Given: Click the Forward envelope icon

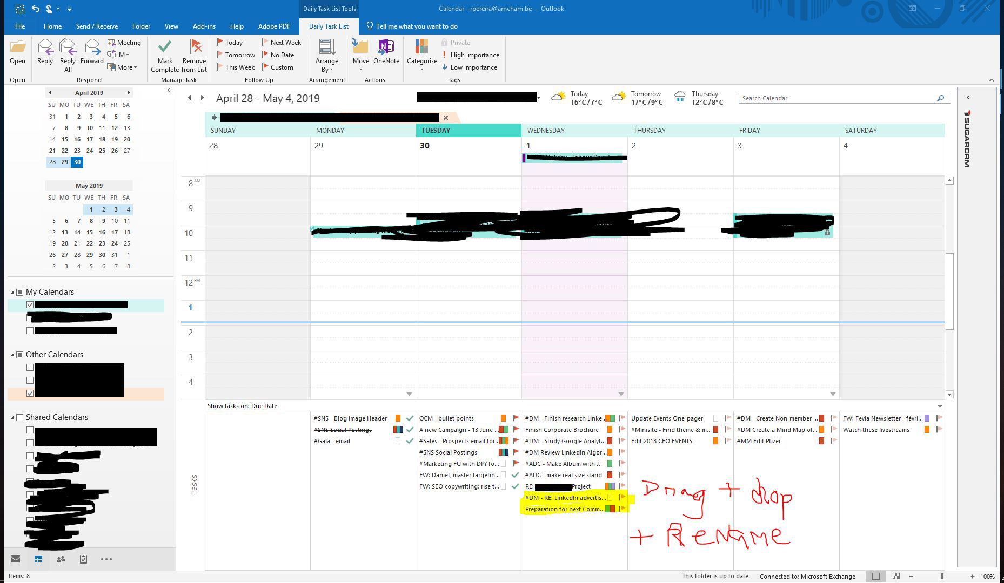Looking at the screenshot, I should tap(92, 48).
